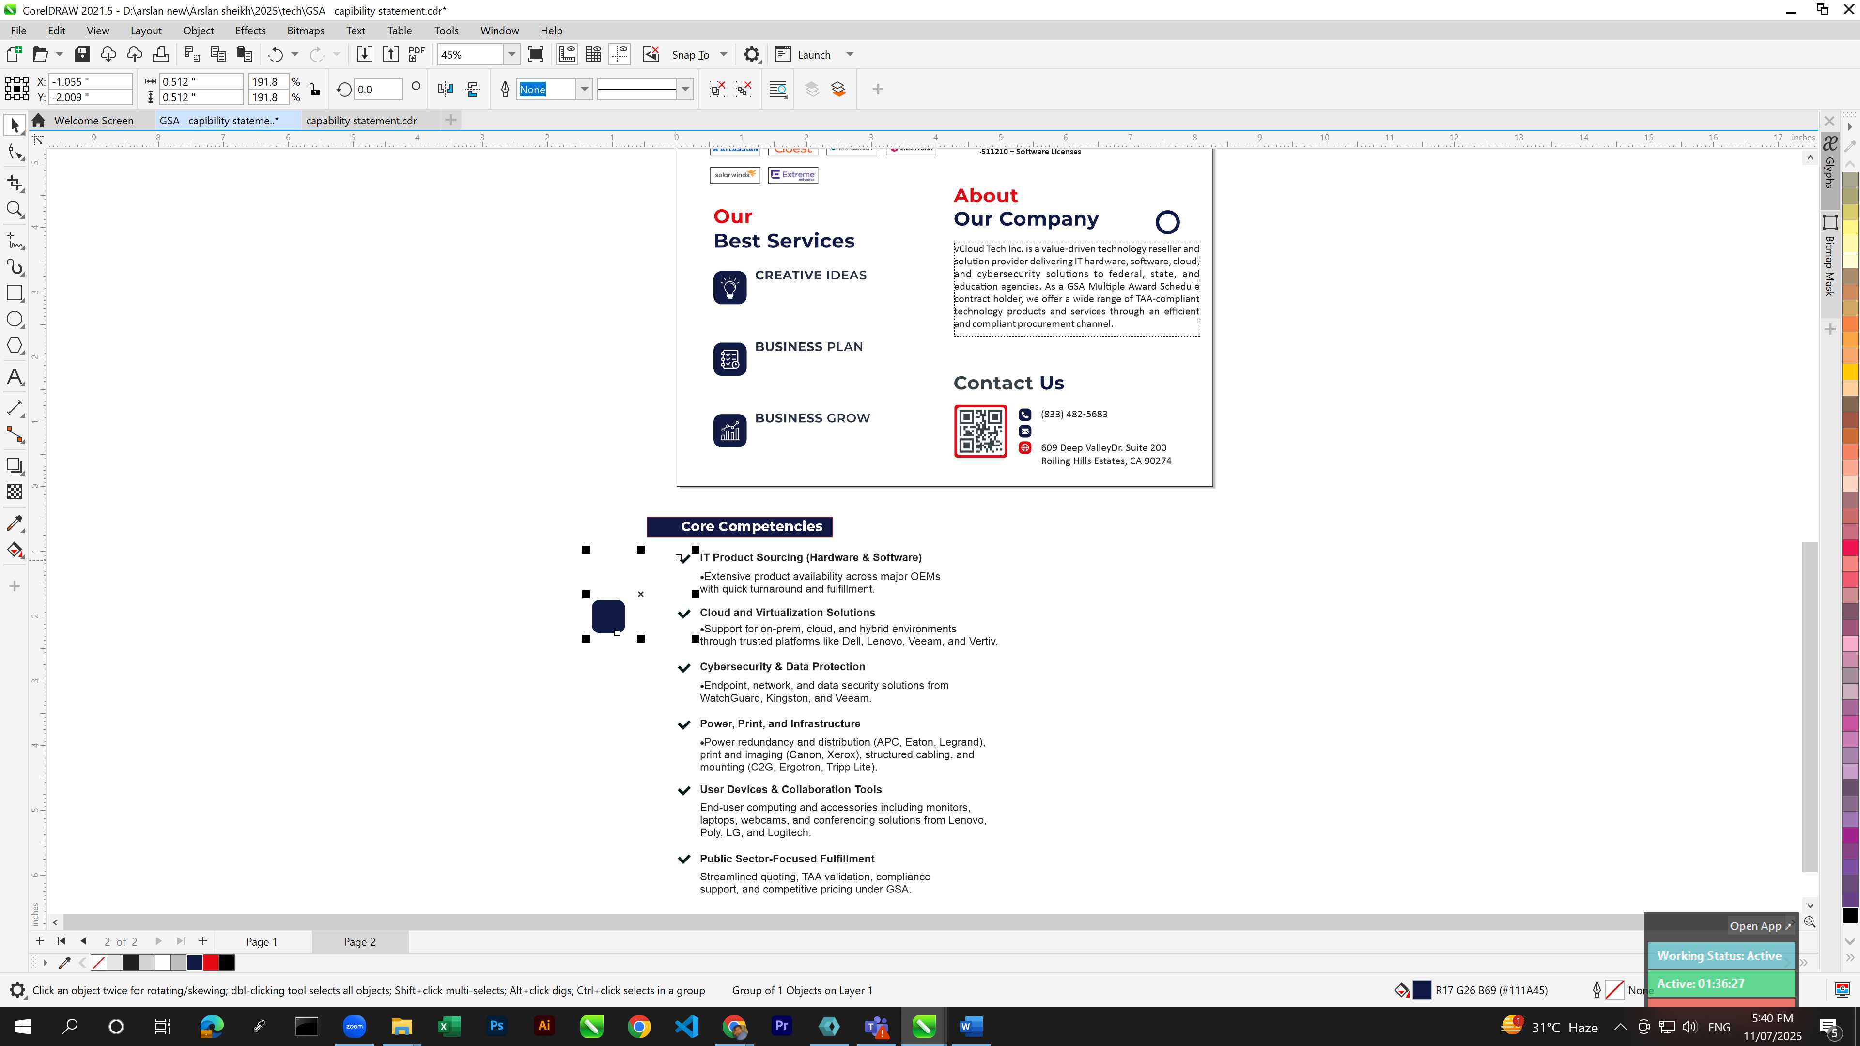Go to previous page arrow
Screen dimensions: 1860x1046
coord(84,941)
